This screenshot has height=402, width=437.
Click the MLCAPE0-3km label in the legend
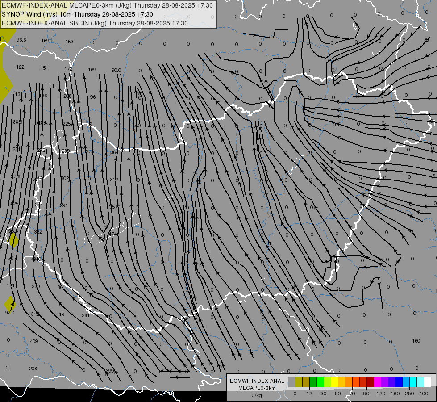257,388
